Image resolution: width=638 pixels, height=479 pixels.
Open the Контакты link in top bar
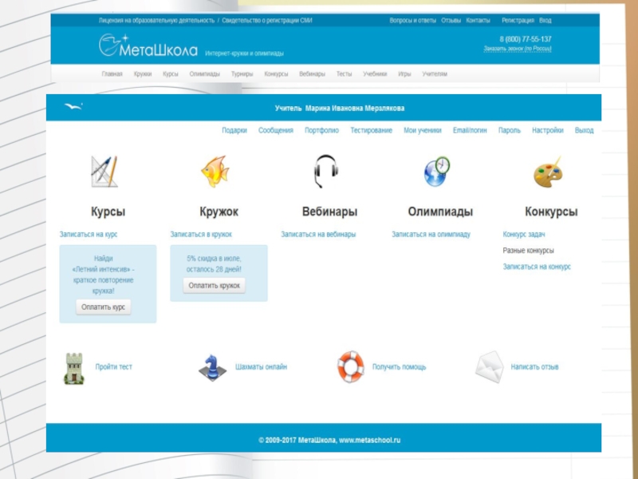point(478,21)
